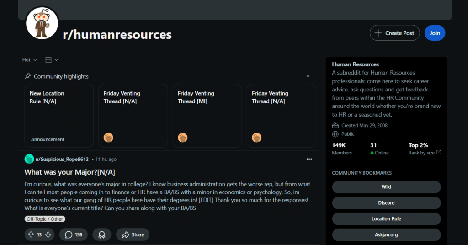The image size is (468, 245).
Task: Downvote the What was your Major post
Action: (48, 234)
